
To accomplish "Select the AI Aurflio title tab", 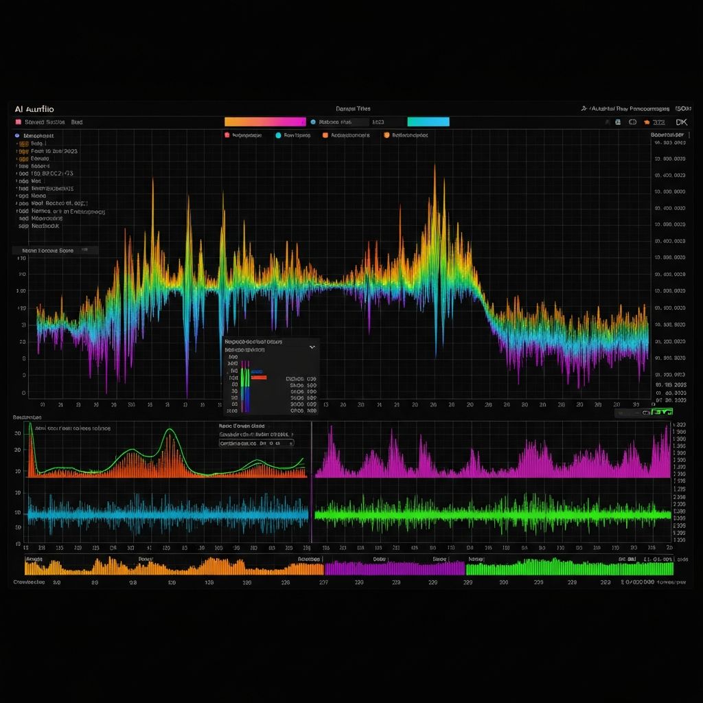I will [x=34, y=108].
